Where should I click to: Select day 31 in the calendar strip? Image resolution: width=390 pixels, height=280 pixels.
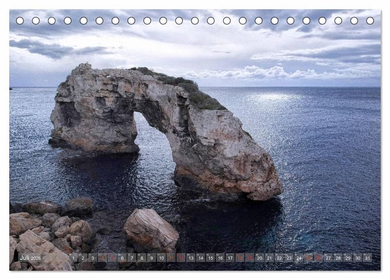pyautogui.click(x=368, y=258)
